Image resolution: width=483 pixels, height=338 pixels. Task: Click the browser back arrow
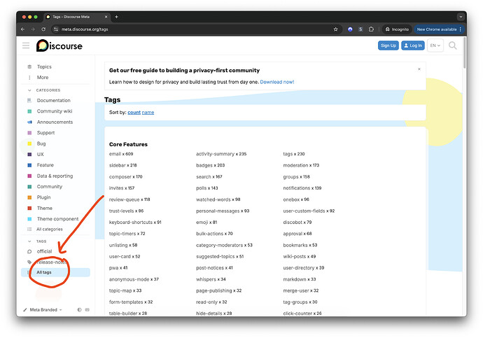22,29
